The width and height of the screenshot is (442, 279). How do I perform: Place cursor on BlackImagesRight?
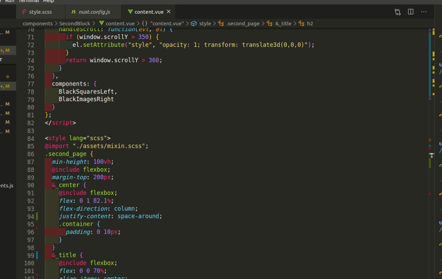(x=86, y=99)
